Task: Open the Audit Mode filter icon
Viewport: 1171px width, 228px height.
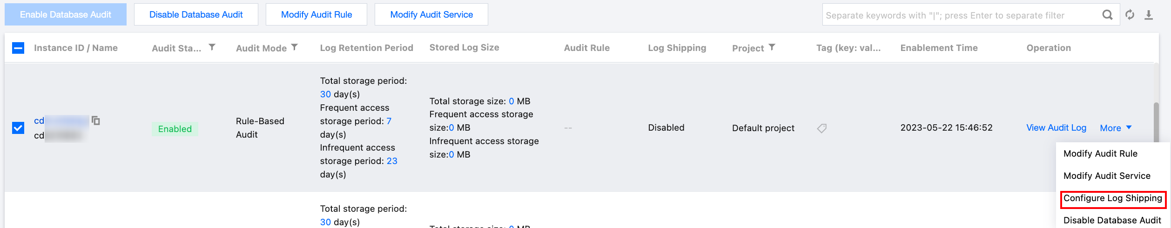Action: tap(295, 47)
